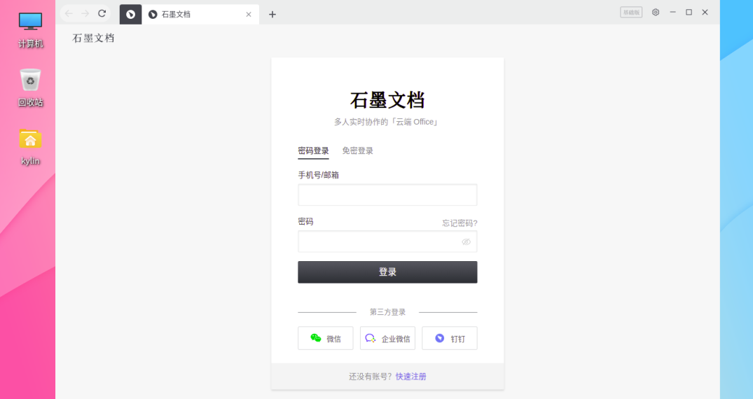Sign in with 企业微信

[387, 339]
